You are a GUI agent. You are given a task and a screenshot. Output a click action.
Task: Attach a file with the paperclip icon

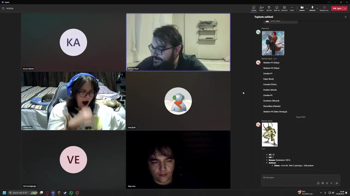click(x=327, y=183)
